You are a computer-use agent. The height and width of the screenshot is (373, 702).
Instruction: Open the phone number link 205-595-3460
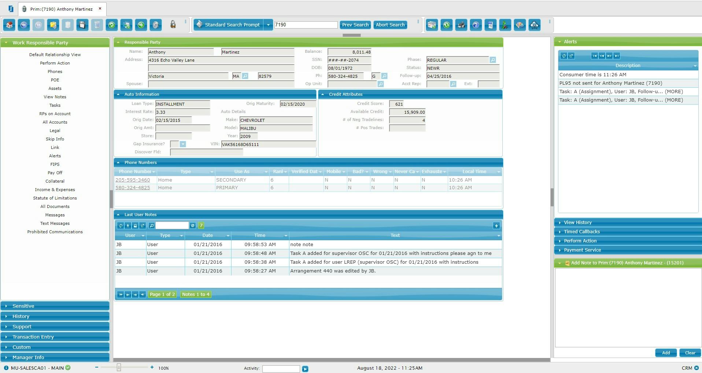point(133,180)
